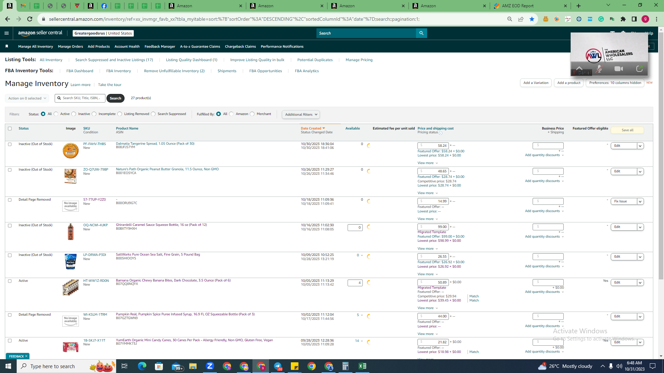
Task: Open Edit dropdown arrow for Barnana Banana Bites
Action: pos(640,283)
